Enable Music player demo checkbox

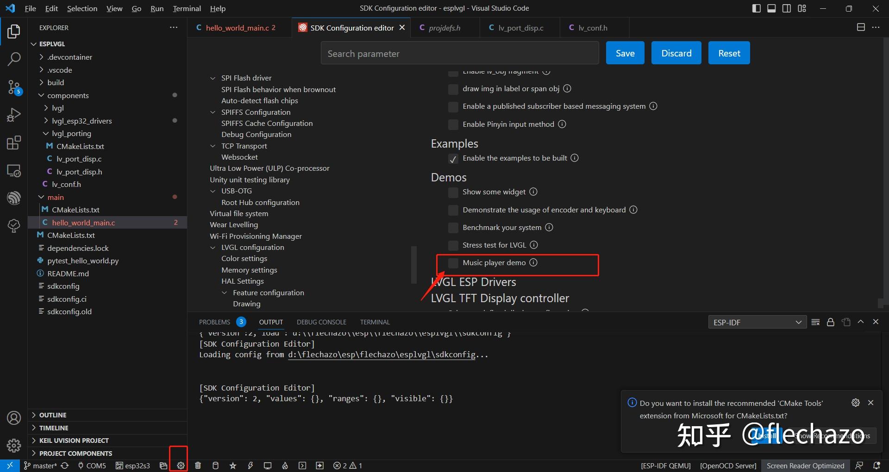pos(453,263)
